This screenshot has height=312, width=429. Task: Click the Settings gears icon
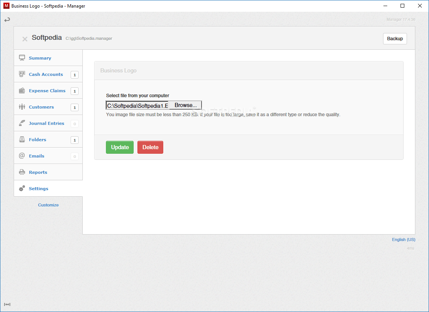(22, 188)
